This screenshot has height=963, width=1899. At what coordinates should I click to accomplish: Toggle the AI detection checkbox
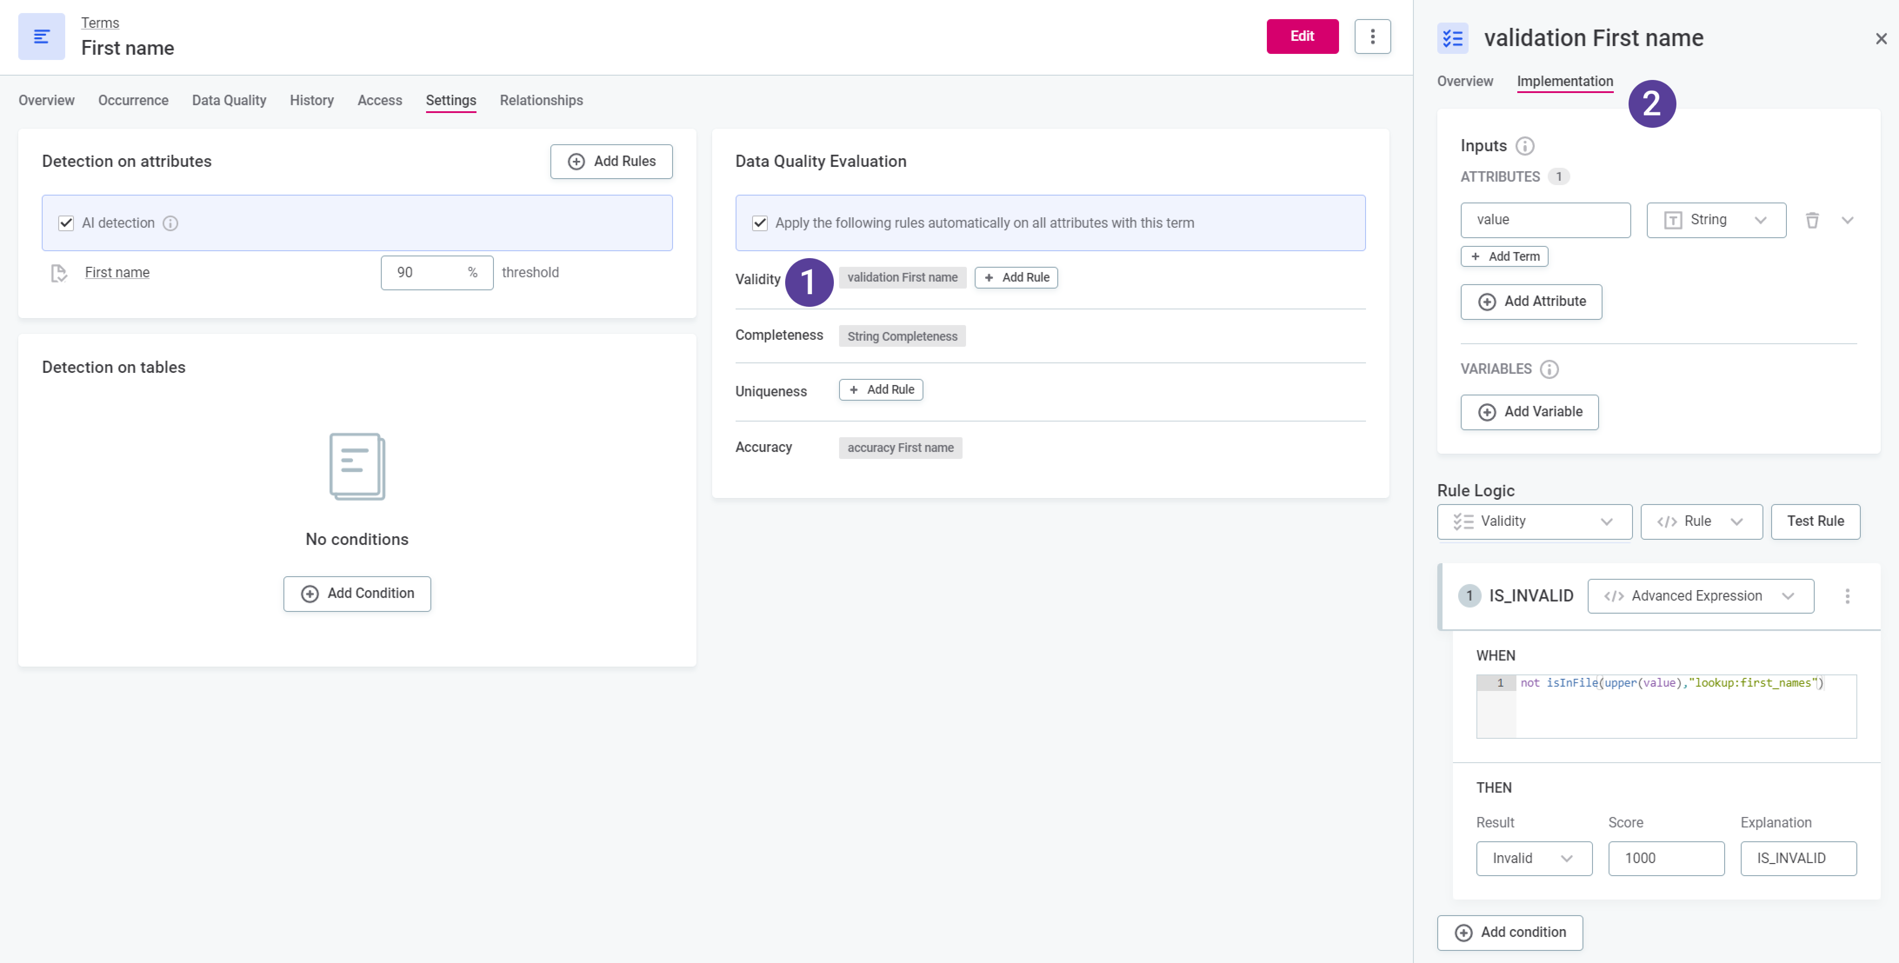click(67, 223)
